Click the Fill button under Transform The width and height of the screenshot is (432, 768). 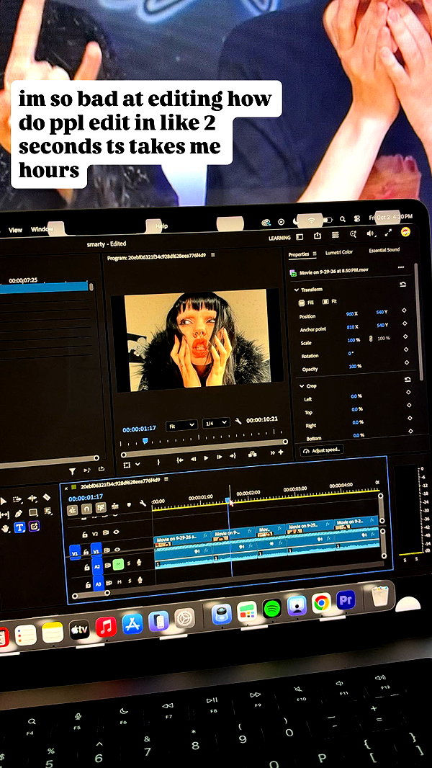tap(306, 303)
